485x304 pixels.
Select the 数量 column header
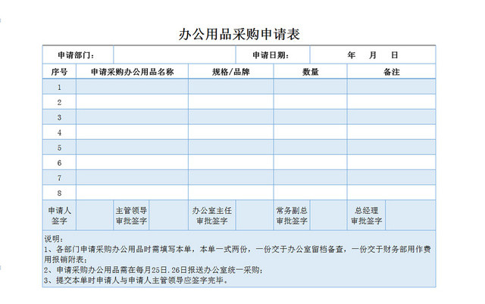pyautogui.click(x=310, y=72)
